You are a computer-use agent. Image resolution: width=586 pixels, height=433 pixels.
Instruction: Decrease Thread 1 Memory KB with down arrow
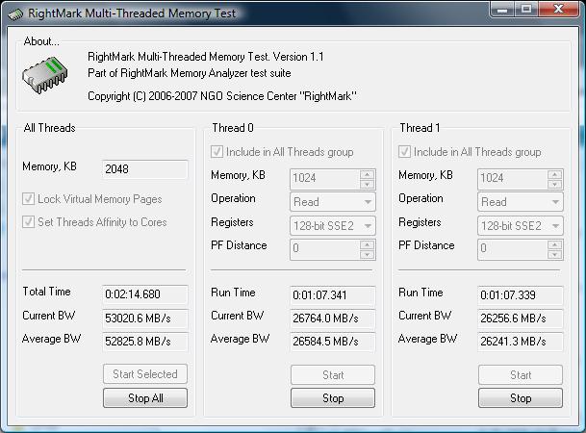554,184
